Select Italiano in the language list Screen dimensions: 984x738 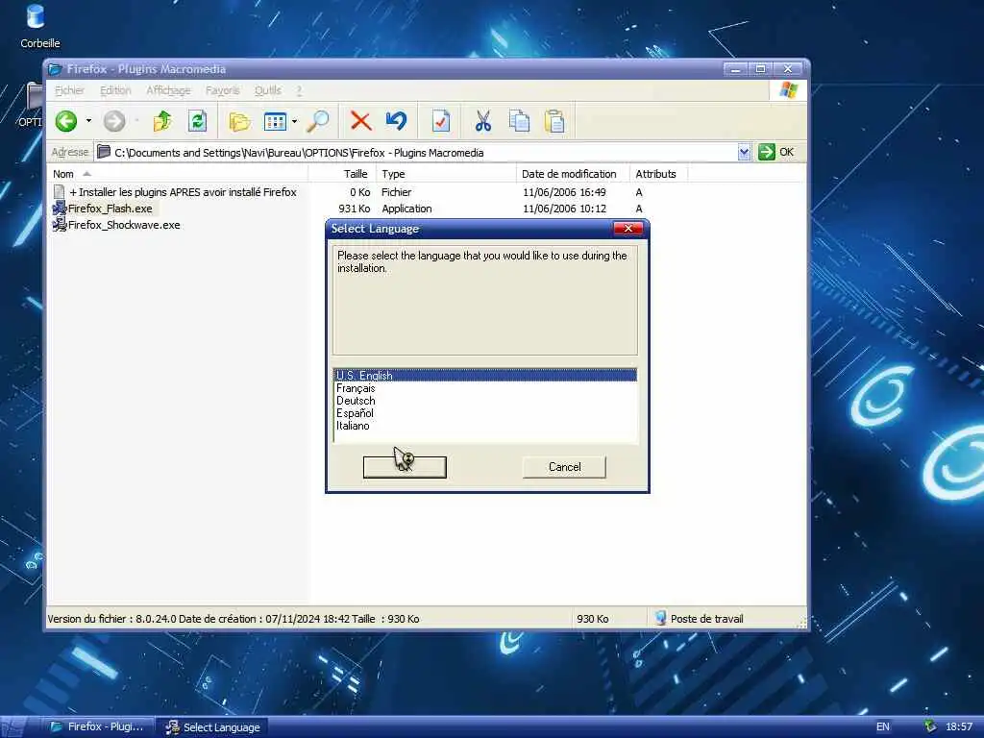pyautogui.click(x=485, y=426)
